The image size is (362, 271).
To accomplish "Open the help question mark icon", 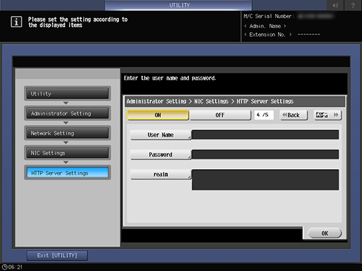I will pyautogui.click(x=353, y=5).
